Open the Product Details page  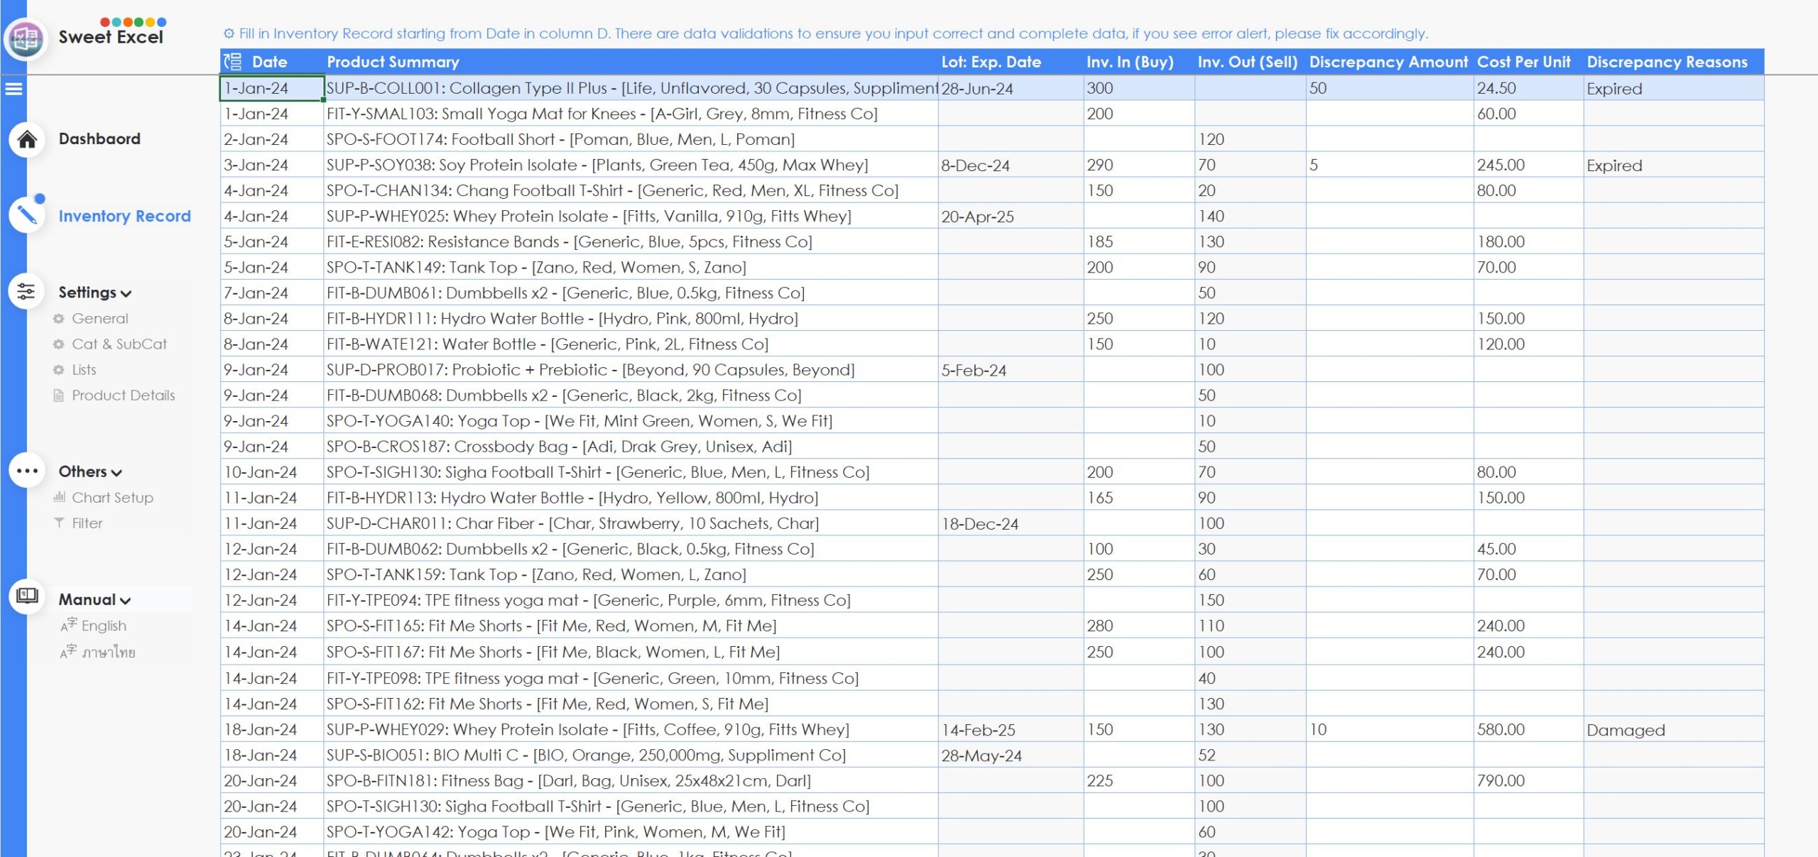124,395
